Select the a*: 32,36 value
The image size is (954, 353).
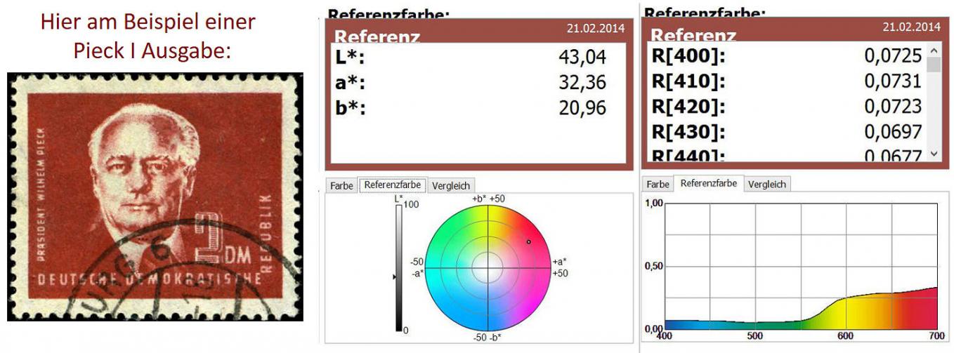pos(582,83)
